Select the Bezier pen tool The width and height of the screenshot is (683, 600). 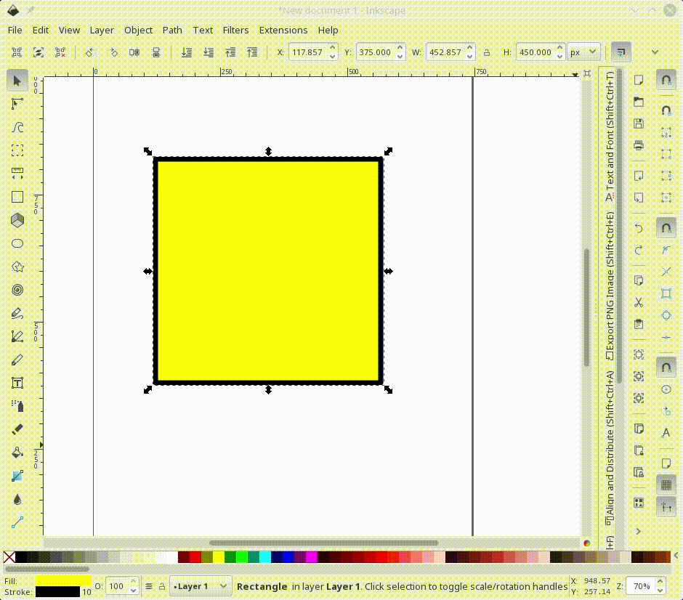(x=17, y=336)
